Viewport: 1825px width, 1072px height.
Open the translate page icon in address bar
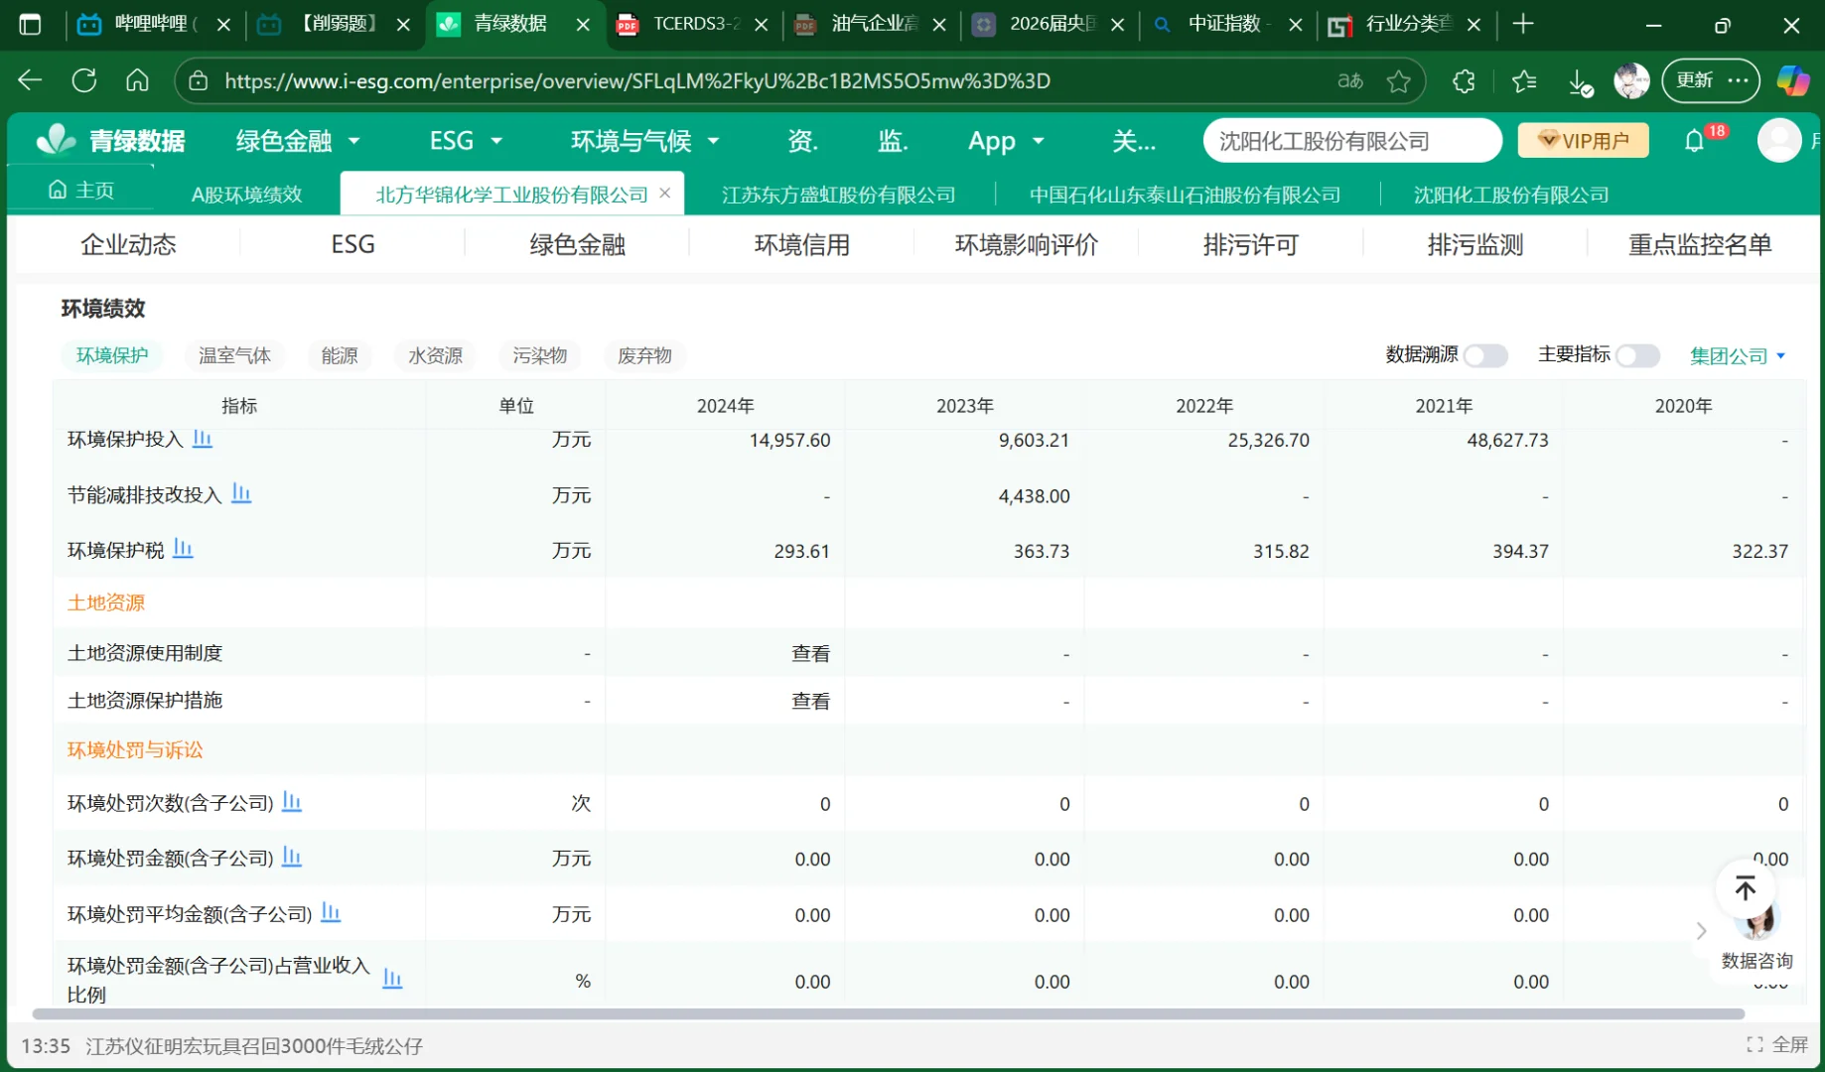click(x=1350, y=80)
